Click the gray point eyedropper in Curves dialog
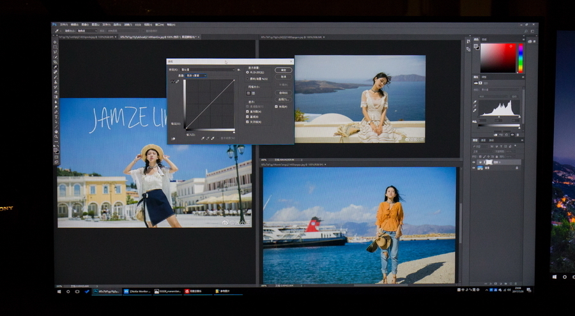 click(x=208, y=138)
